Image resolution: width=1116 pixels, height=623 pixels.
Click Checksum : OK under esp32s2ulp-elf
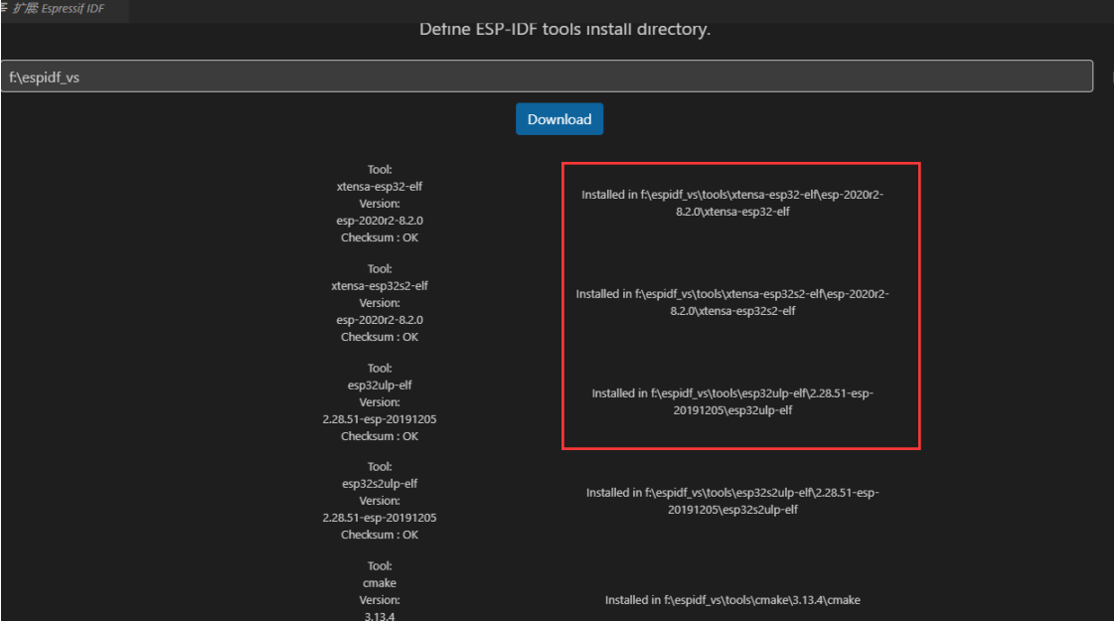coord(380,535)
